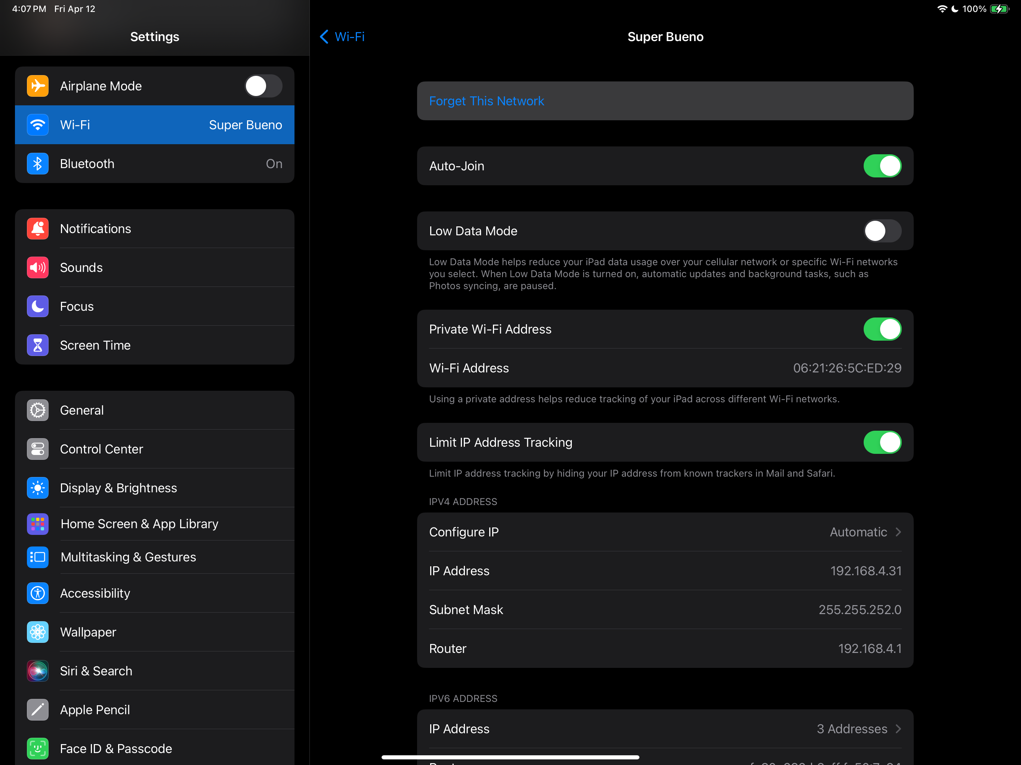Turn off Private Wi-Fi Address switch
The width and height of the screenshot is (1021, 765).
[x=882, y=329]
